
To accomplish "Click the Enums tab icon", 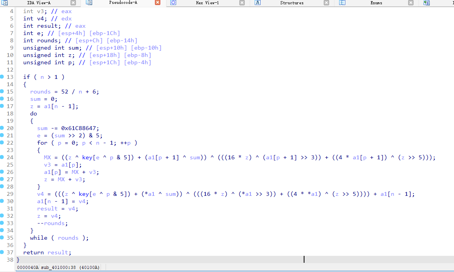I will pos(342,3).
